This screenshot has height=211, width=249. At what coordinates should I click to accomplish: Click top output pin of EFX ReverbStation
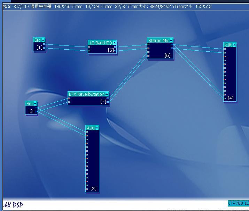click(x=108, y=98)
